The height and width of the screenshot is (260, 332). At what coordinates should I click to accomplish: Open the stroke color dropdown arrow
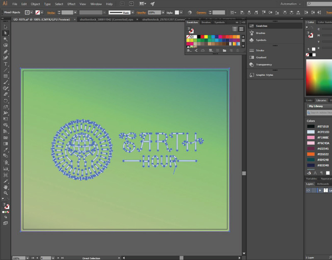pyautogui.click(x=42, y=12)
